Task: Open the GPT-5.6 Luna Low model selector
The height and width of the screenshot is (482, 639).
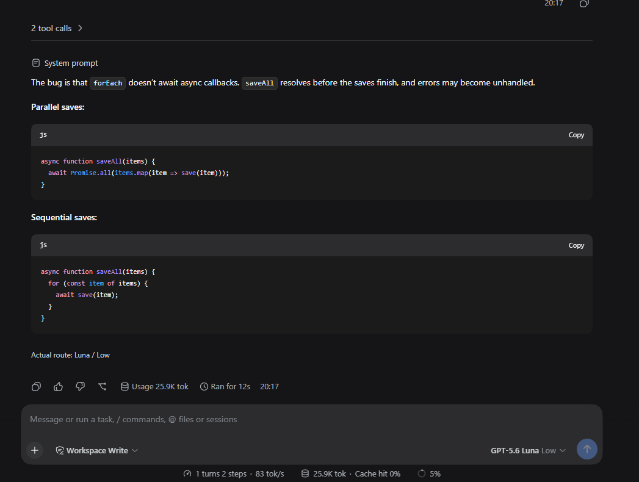Action: (x=528, y=450)
